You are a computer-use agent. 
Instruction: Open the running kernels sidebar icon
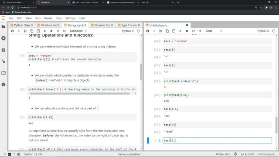(3, 38)
